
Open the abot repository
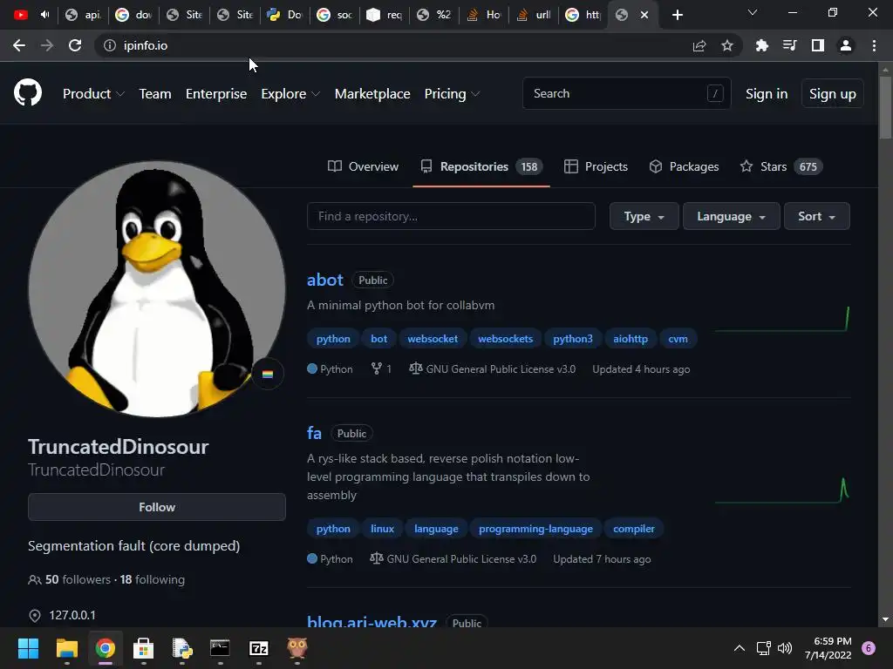324,280
